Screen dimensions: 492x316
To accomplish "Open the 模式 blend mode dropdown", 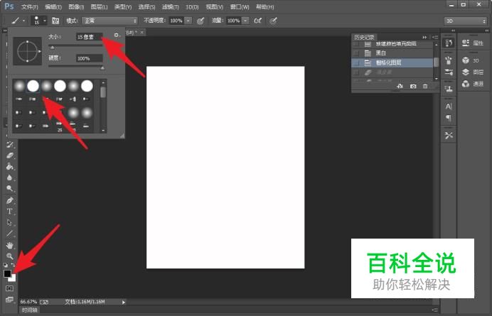I will pos(109,21).
